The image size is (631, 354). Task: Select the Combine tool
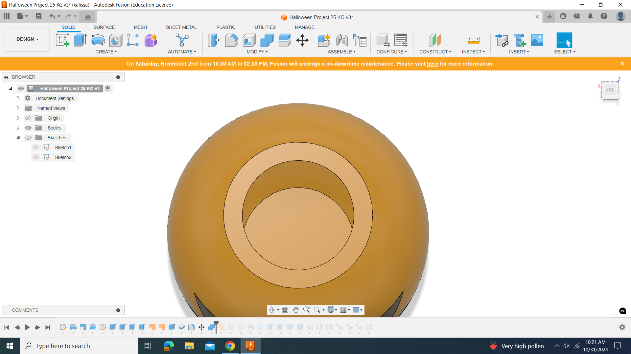click(x=267, y=40)
